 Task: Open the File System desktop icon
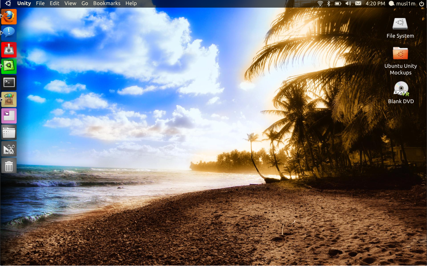coord(400,24)
